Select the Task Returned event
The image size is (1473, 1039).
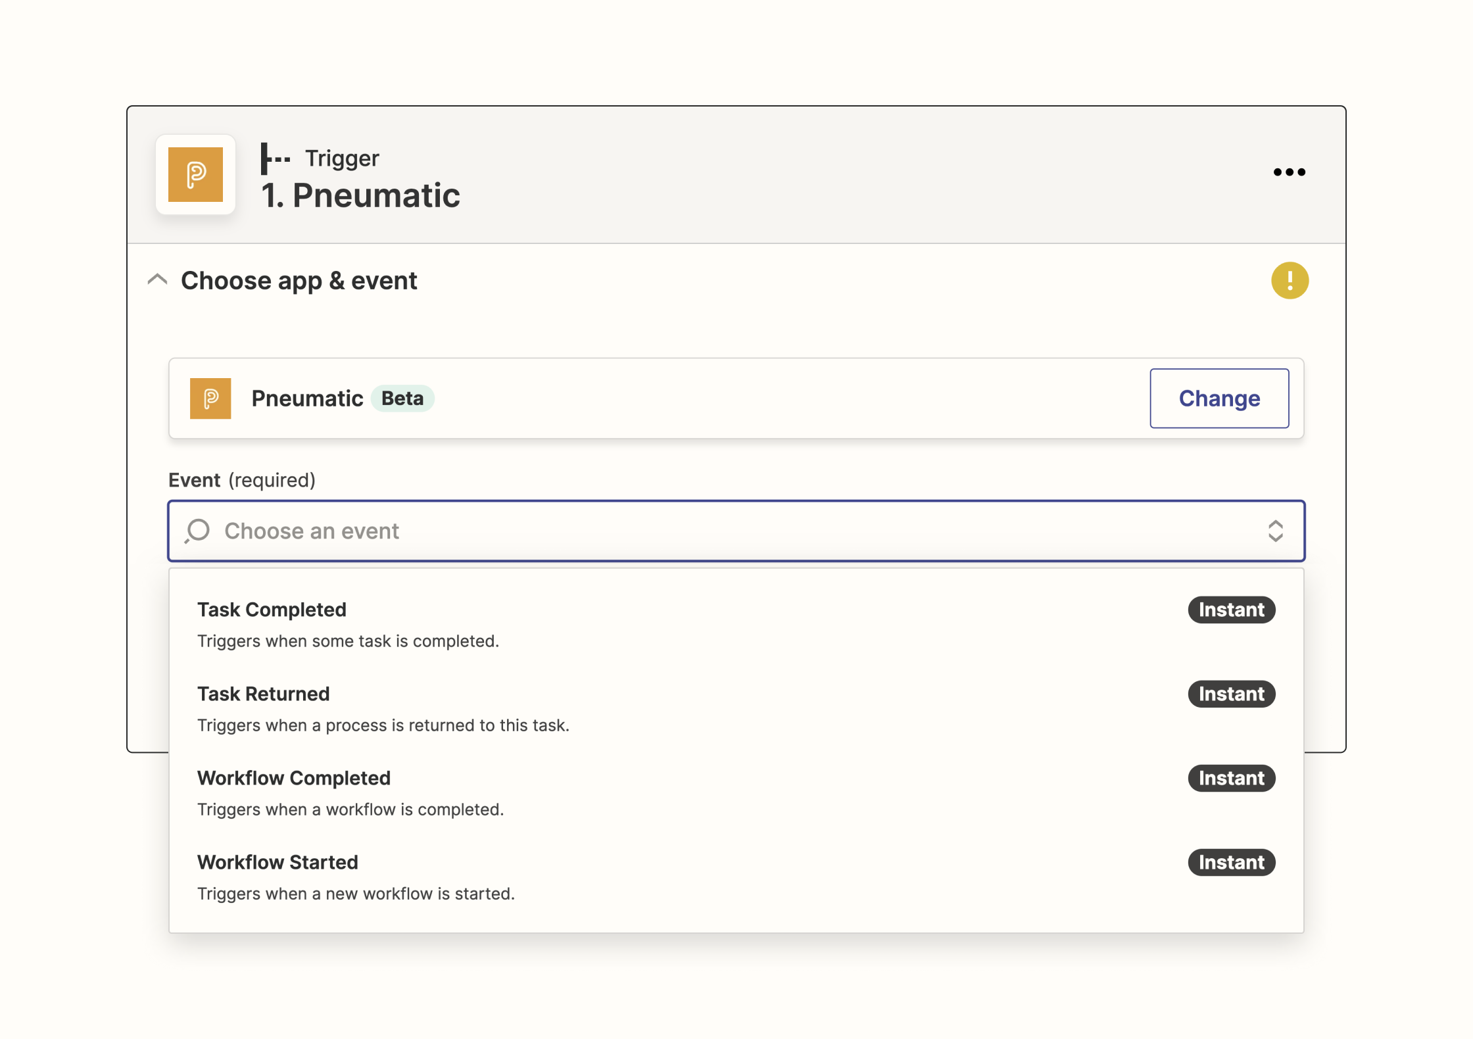pyautogui.click(x=736, y=708)
